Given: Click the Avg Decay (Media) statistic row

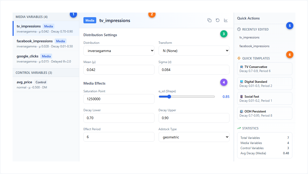Looking at the screenshot, I should point(265,153).
